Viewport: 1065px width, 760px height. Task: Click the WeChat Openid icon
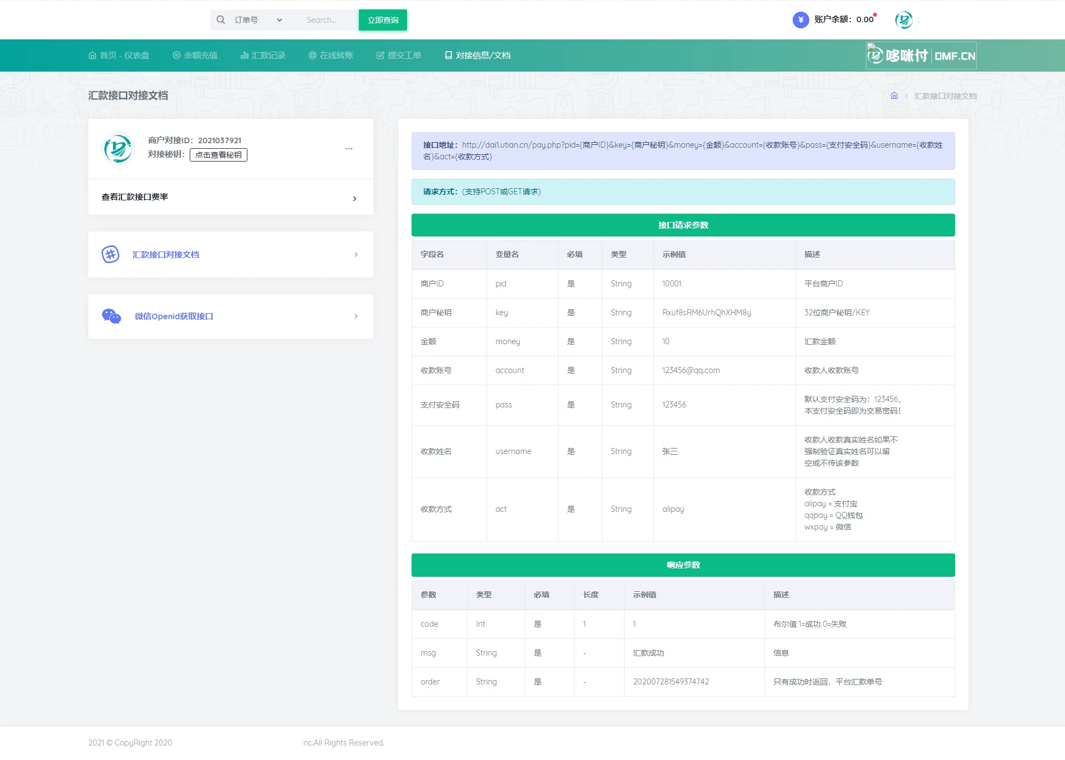111,316
